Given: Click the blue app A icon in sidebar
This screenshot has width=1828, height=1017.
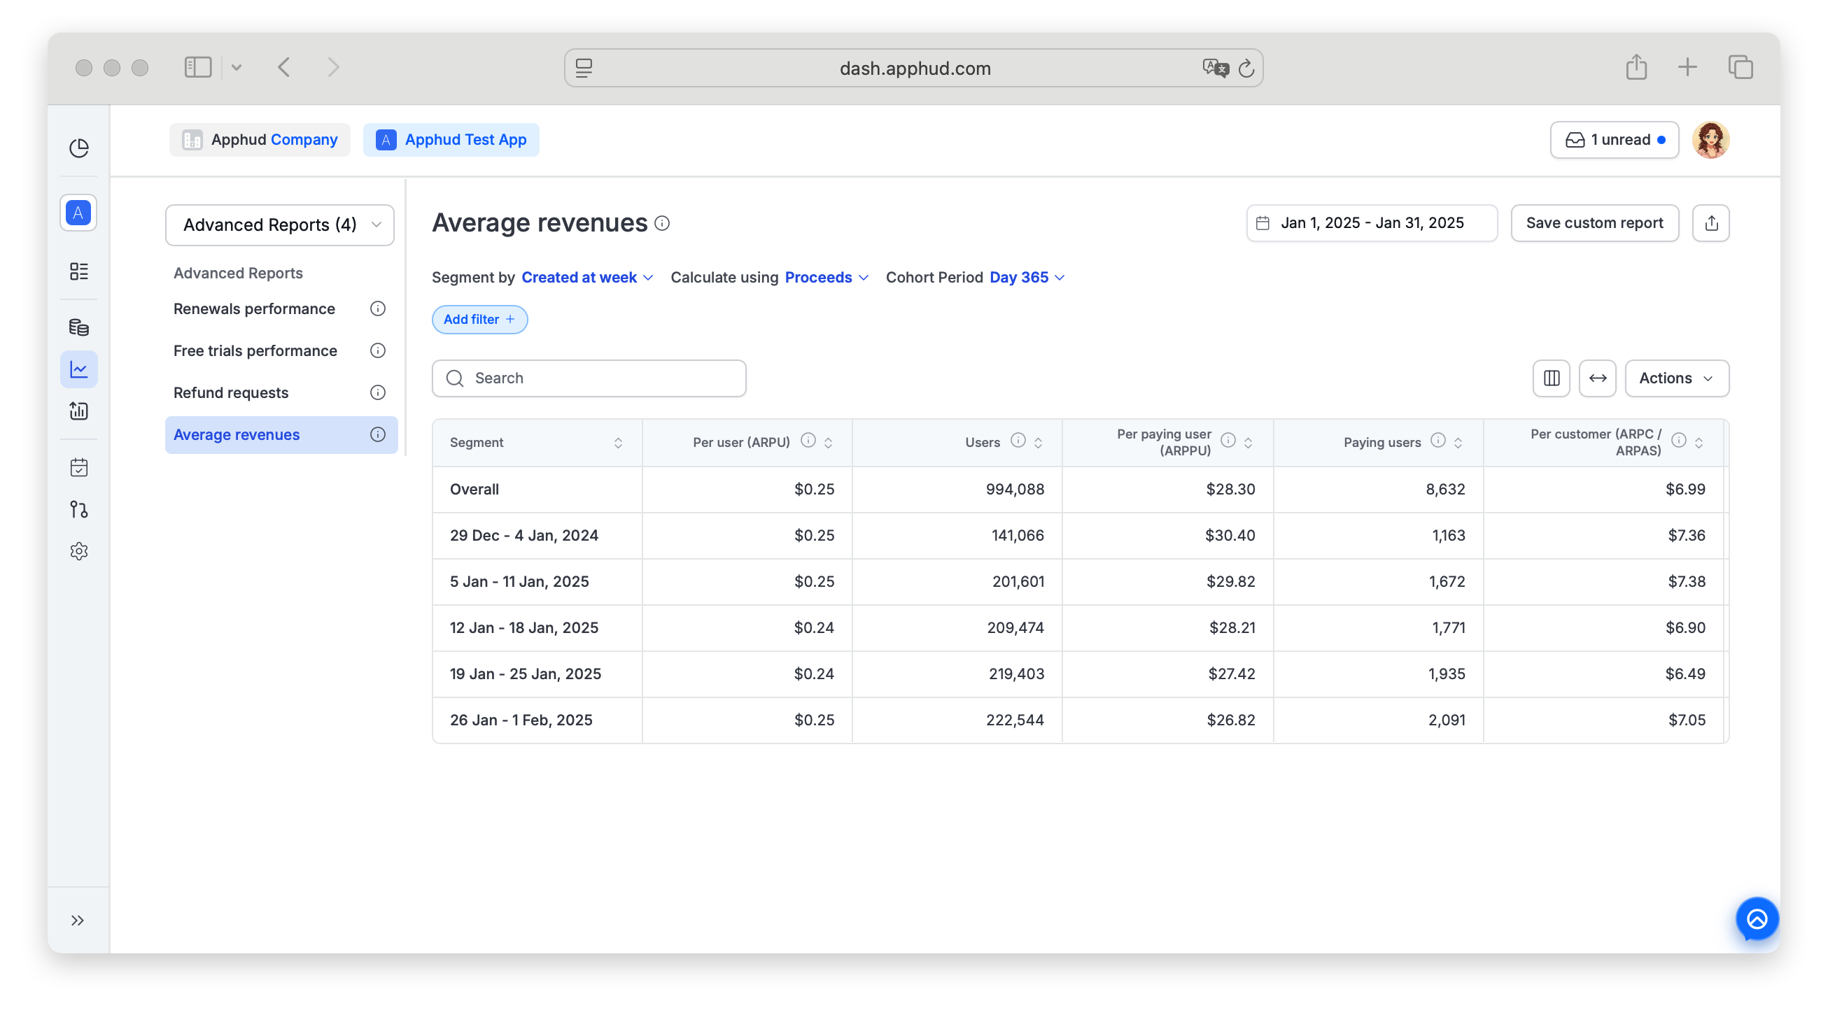Looking at the screenshot, I should point(79,213).
